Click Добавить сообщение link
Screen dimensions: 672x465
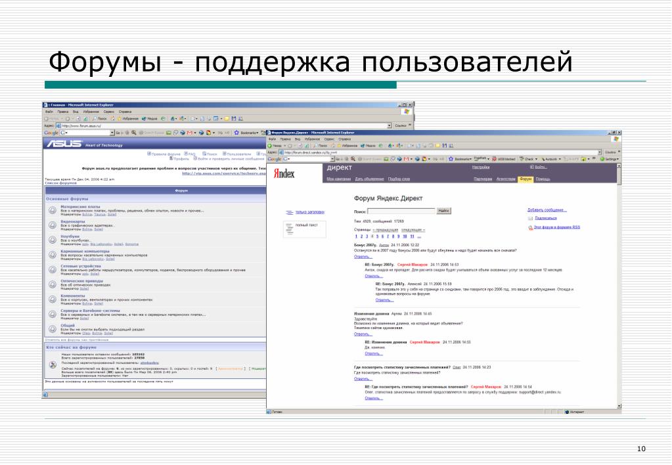point(547,210)
